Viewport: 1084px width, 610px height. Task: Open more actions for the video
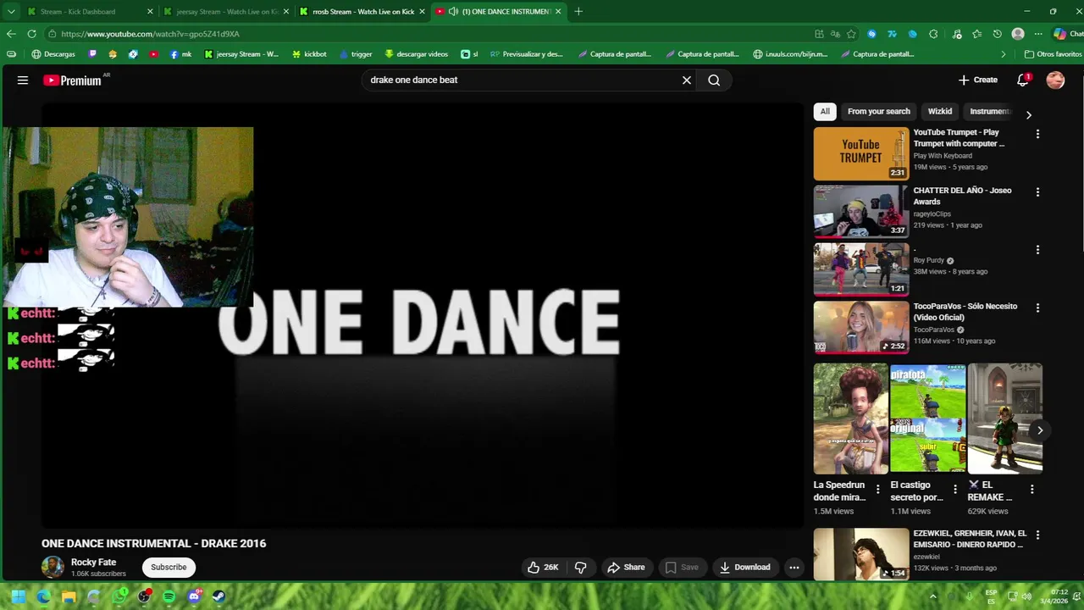pyautogui.click(x=794, y=568)
